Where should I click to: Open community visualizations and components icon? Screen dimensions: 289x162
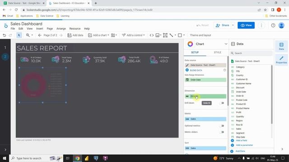(x=113, y=35)
